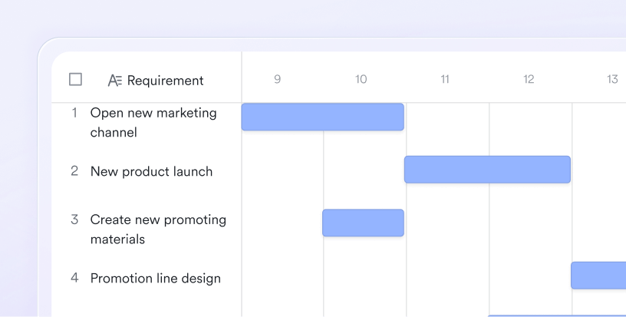Click the Gantt bar for promoting materials

(x=364, y=223)
